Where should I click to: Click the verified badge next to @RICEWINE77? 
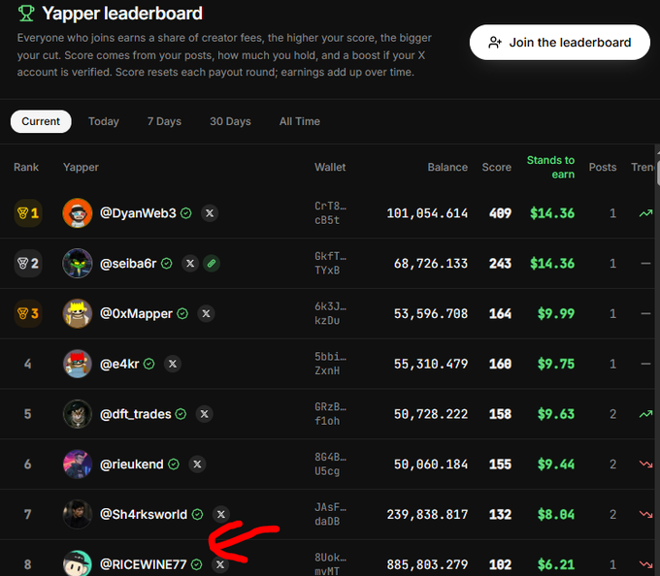tap(197, 564)
